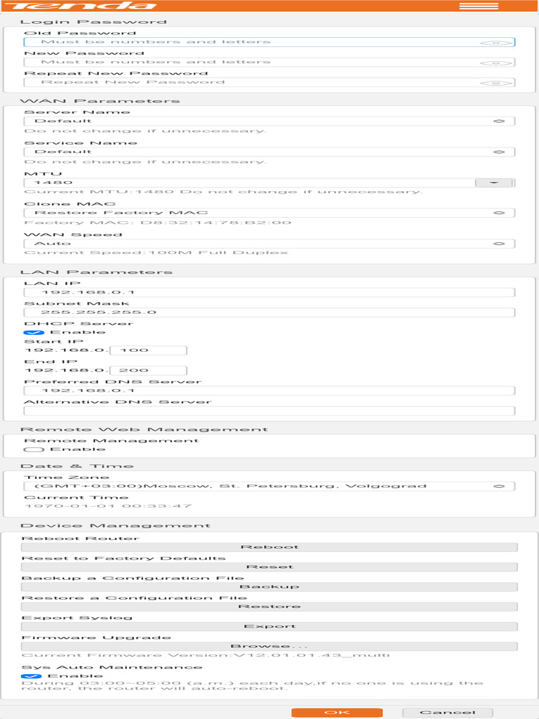Click the Cancel button
Viewport: 539px width, 719px height.
pyautogui.click(x=447, y=713)
